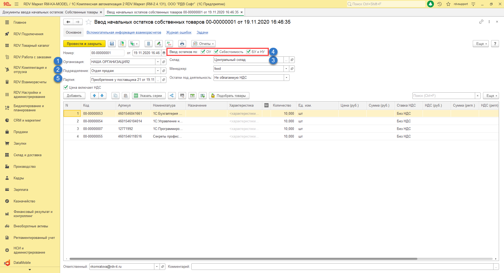Screen dimensions: 504x273
Task: Toggle the Себестоимость checkbox
Action: [x=216, y=52]
